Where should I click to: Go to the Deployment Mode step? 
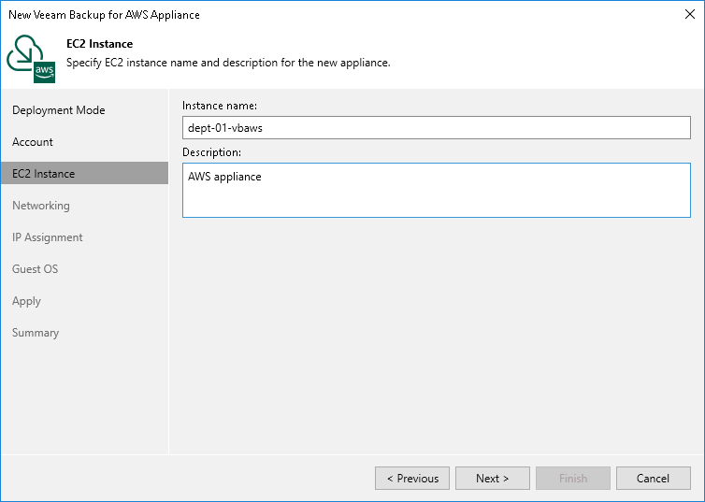(x=59, y=110)
